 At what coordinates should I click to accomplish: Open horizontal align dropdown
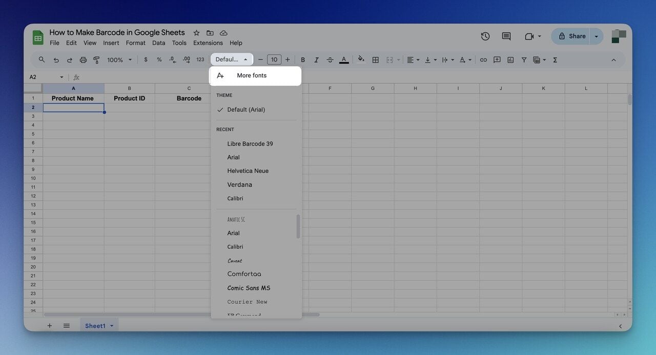coord(413,60)
